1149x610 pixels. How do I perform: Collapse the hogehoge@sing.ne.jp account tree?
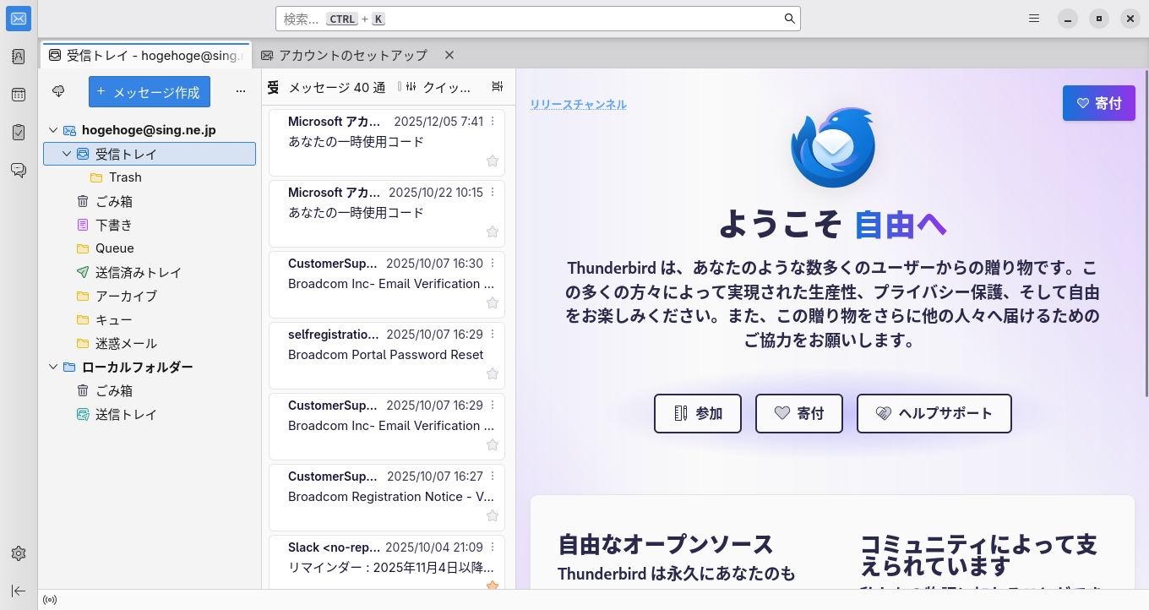53,130
